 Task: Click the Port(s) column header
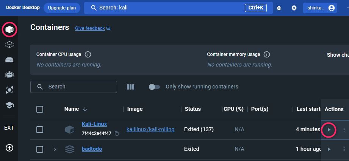click(x=260, y=109)
